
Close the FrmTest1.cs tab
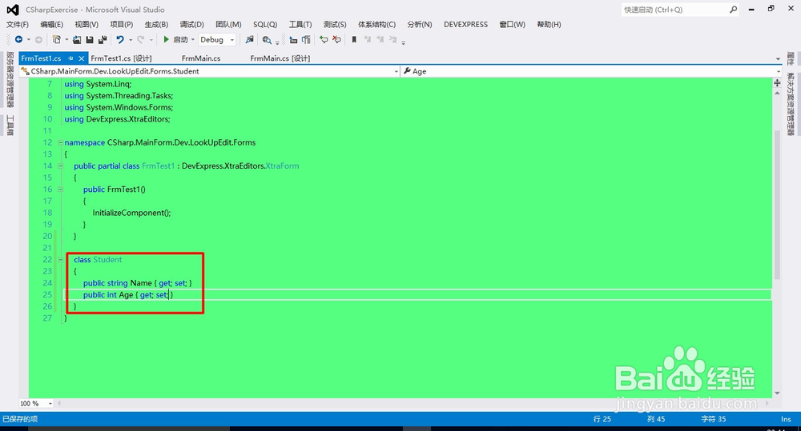click(x=81, y=58)
